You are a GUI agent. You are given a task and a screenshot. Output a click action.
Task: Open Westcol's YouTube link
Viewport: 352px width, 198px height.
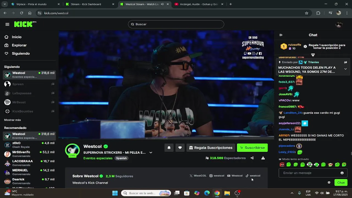(x=235, y=176)
